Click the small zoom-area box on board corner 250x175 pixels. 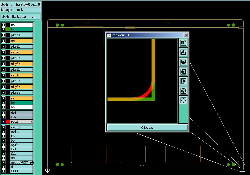(x=243, y=169)
